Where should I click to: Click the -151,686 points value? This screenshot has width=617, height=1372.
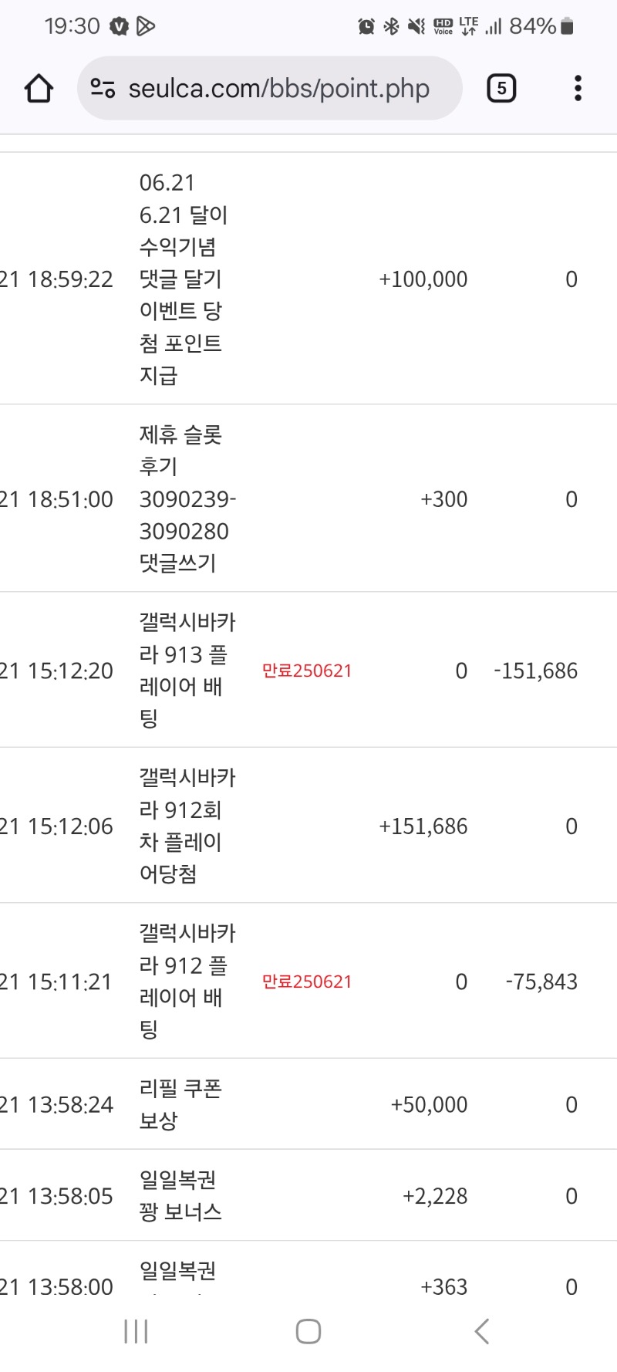[536, 671]
